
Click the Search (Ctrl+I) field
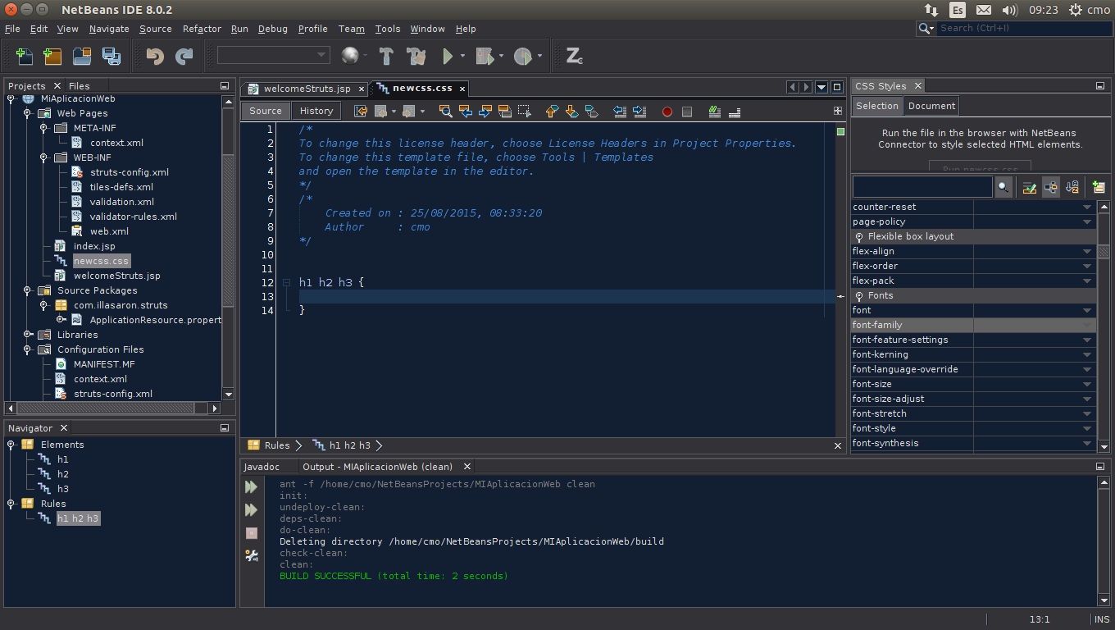coord(1024,29)
